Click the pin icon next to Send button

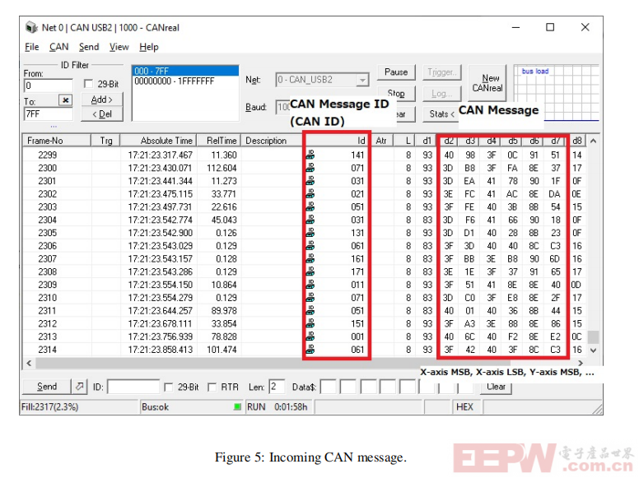pyautogui.click(x=80, y=386)
